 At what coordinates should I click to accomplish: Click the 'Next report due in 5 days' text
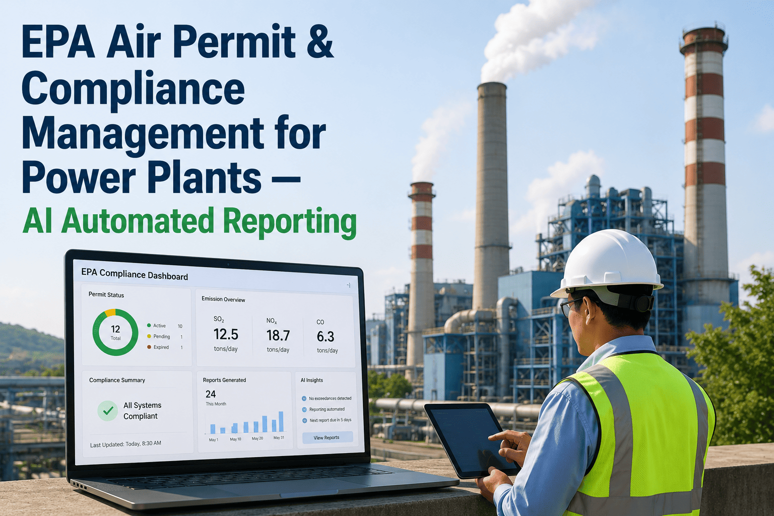tap(331, 420)
